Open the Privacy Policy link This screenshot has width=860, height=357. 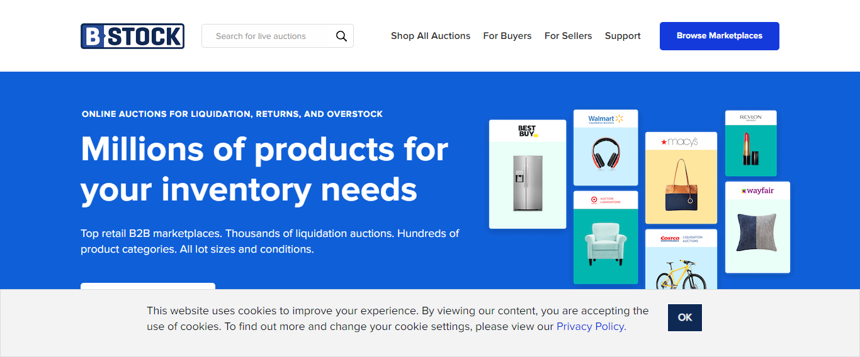click(x=591, y=326)
